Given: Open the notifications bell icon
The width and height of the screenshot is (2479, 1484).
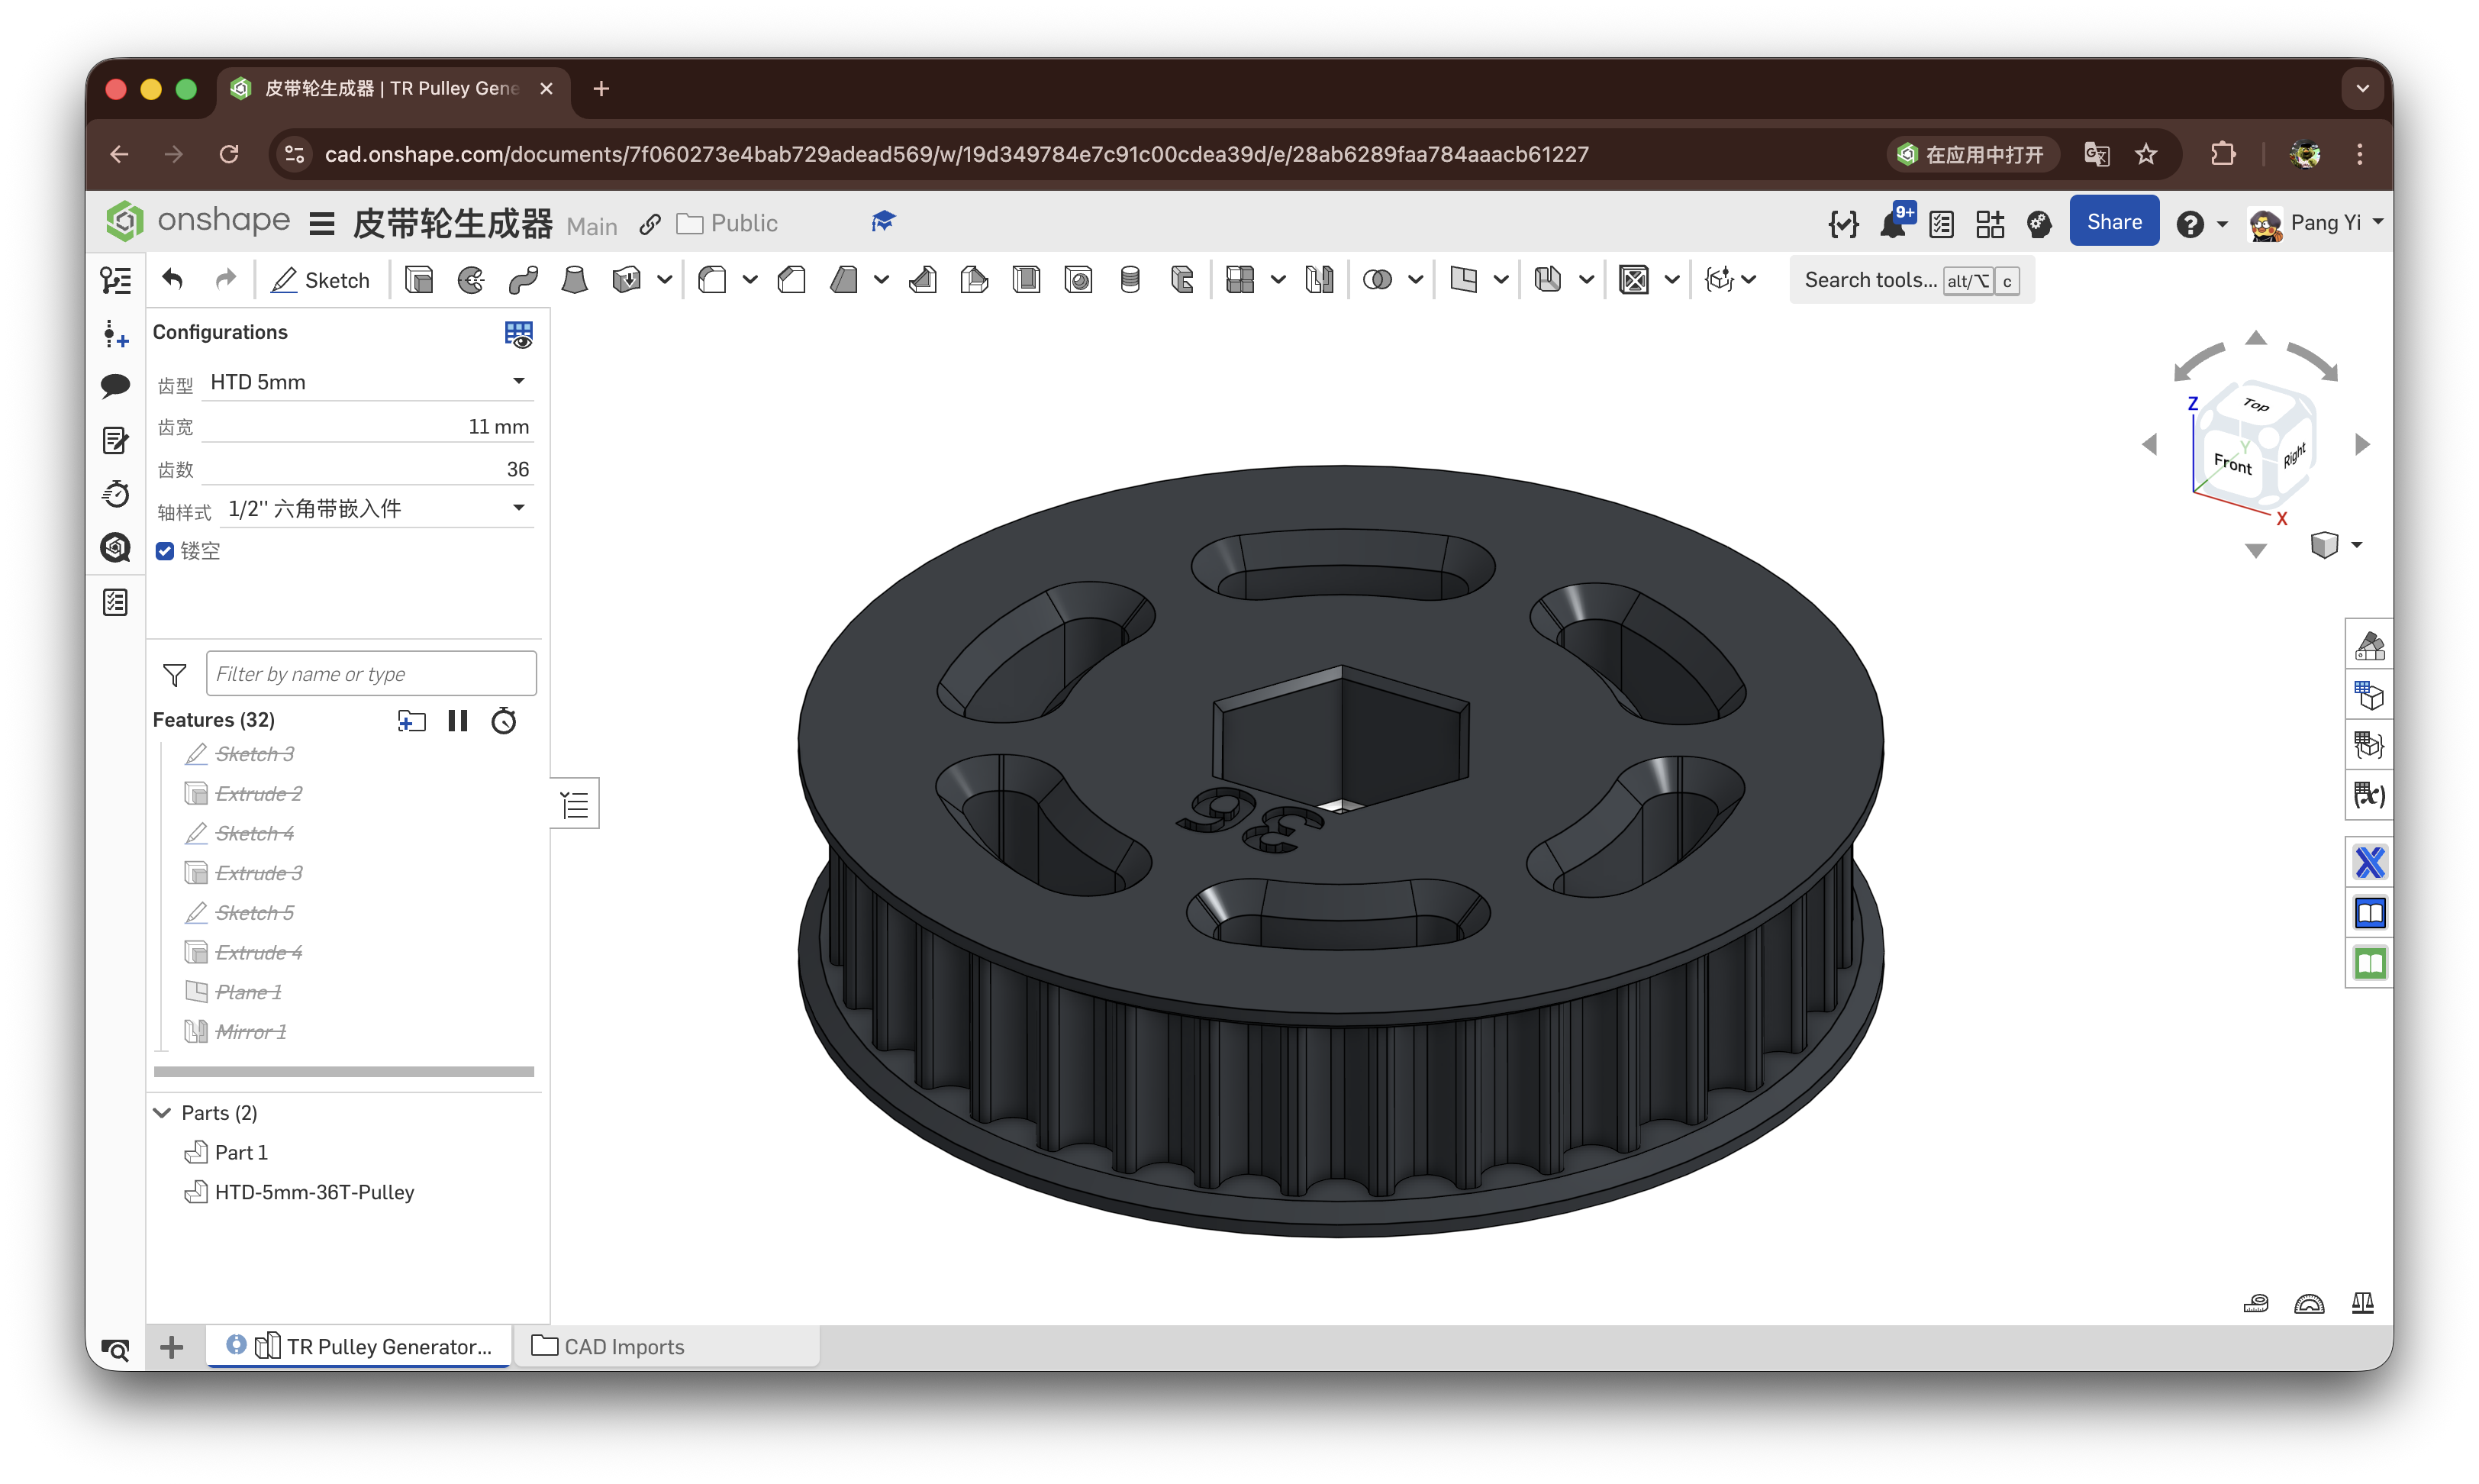Looking at the screenshot, I should (x=1892, y=224).
